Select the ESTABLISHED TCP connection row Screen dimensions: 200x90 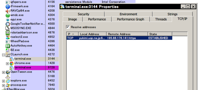click(119, 38)
